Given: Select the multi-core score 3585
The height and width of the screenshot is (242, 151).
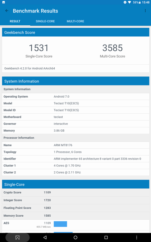Looking at the screenshot, I should [x=112, y=48].
